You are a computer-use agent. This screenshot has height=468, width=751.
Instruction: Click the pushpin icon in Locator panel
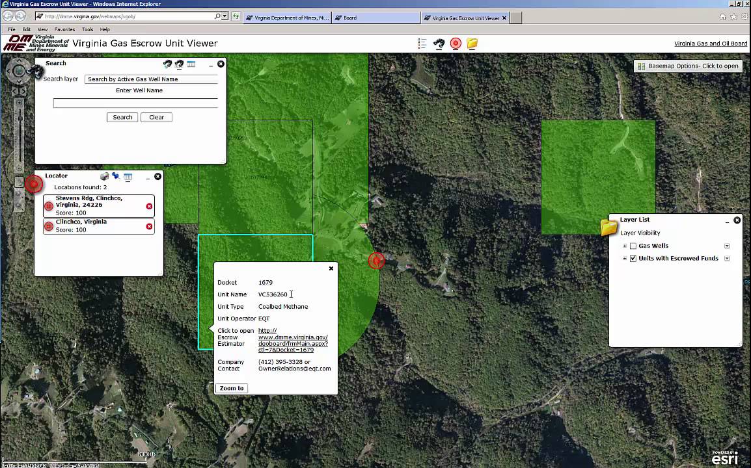click(115, 176)
